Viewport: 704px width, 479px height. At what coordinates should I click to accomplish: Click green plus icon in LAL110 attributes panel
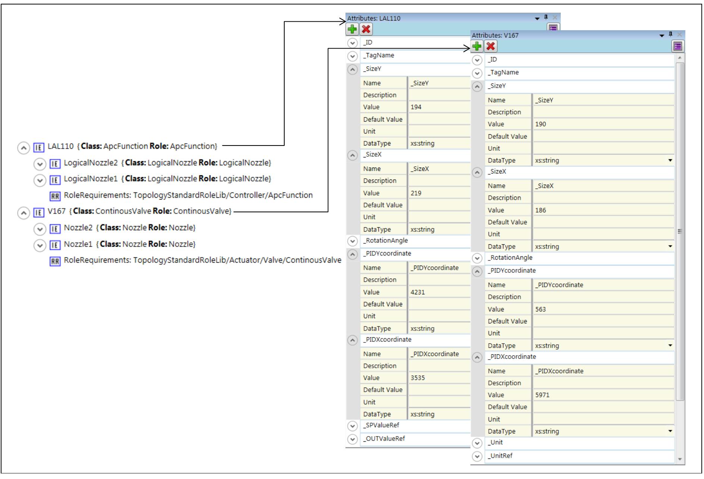pyautogui.click(x=352, y=29)
